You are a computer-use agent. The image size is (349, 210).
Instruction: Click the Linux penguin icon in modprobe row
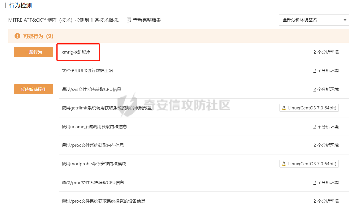[284, 164]
